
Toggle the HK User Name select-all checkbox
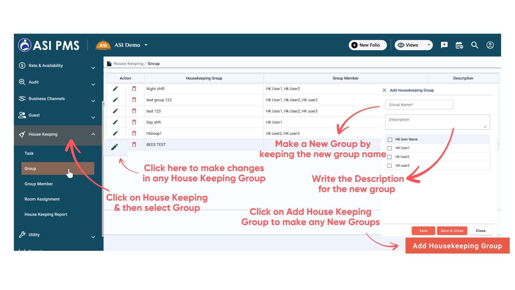[x=390, y=140]
